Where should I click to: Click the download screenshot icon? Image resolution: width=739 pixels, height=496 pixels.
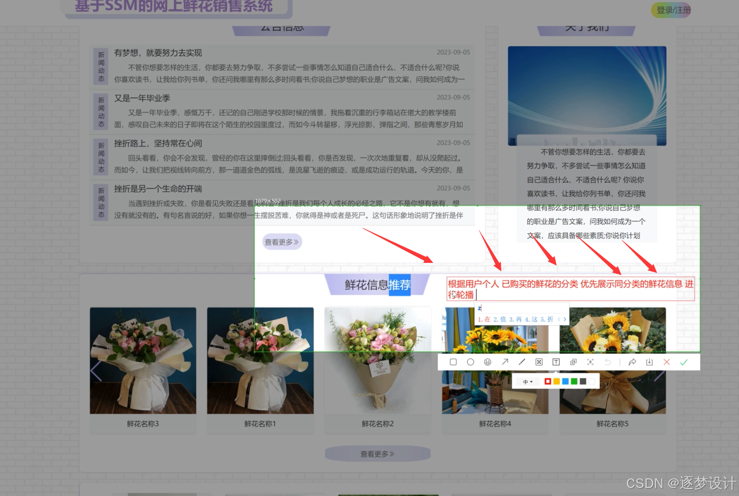[x=649, y=362]
